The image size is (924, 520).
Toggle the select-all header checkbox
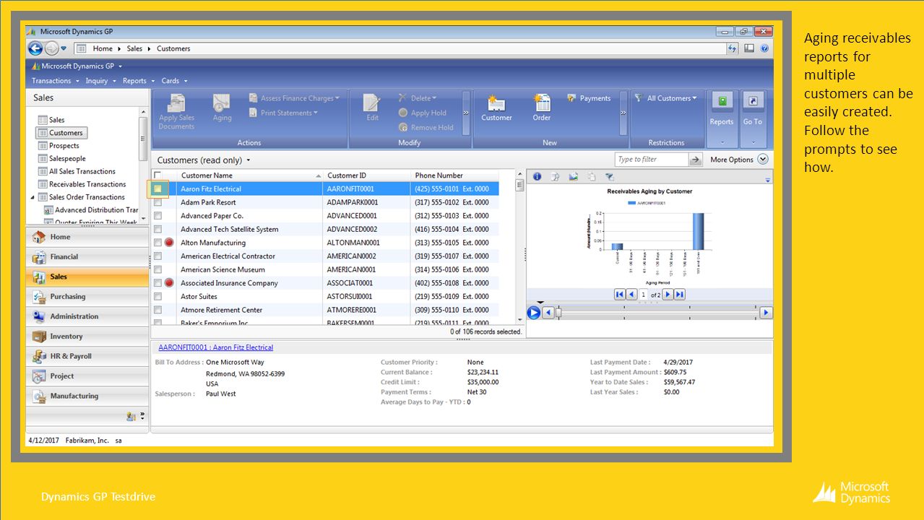[157, 175]
